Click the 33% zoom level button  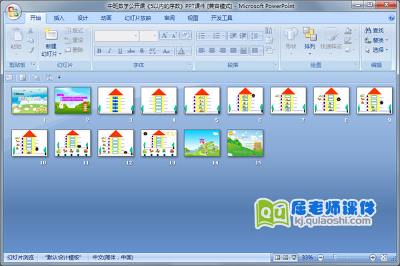click(307, 257)
